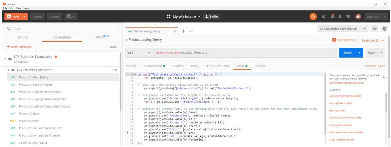
Task: Insert Get an environment variable snippet
Action: click(x=345, y=96)
